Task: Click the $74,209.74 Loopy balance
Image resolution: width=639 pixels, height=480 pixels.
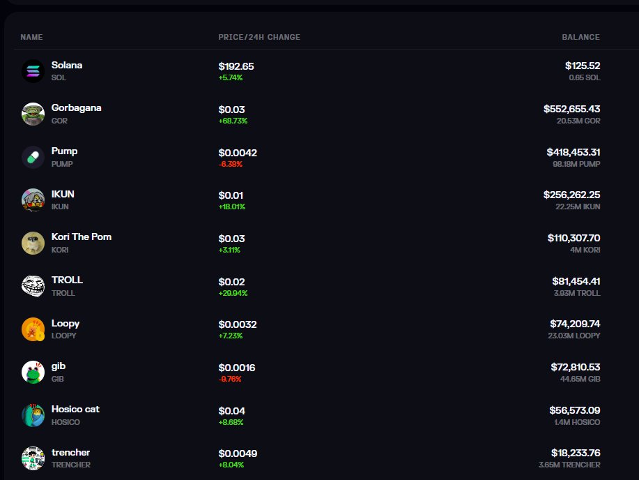Action: pos(575,324)
